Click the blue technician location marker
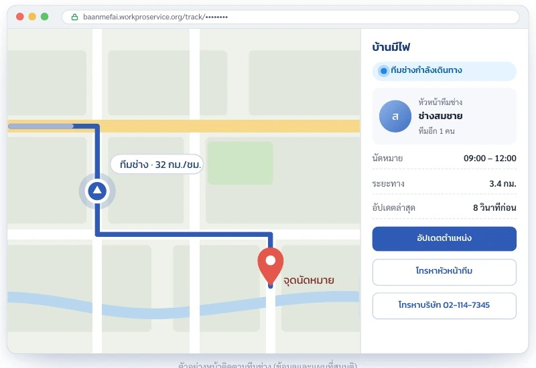The image size is (536, 368). tap(97, 191)
